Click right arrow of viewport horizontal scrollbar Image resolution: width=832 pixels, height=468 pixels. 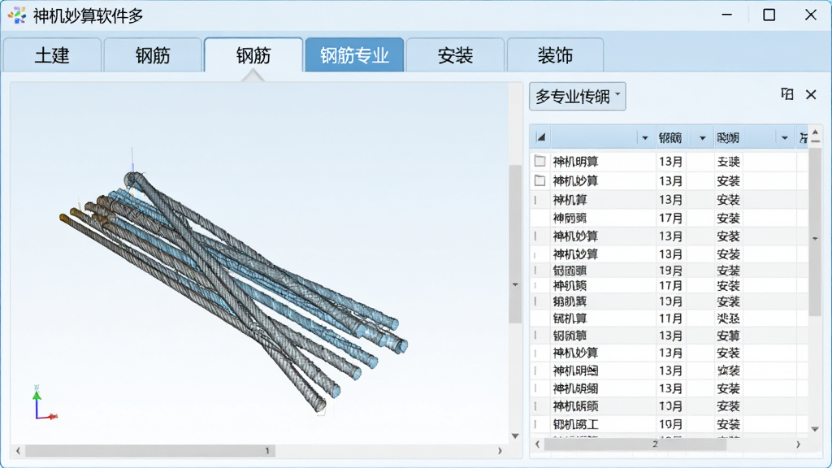[500, 450]
